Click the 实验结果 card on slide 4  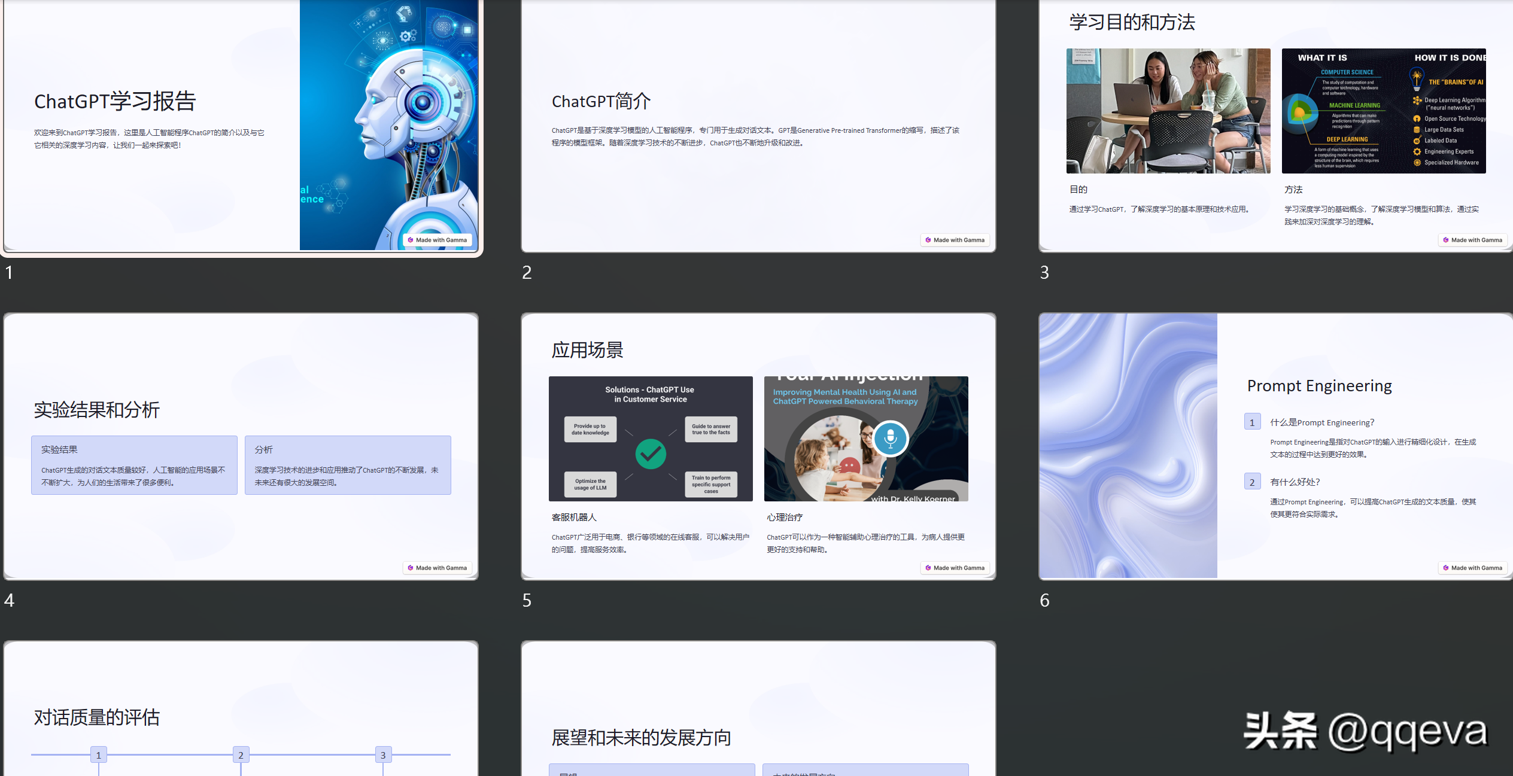click(134, 465)
